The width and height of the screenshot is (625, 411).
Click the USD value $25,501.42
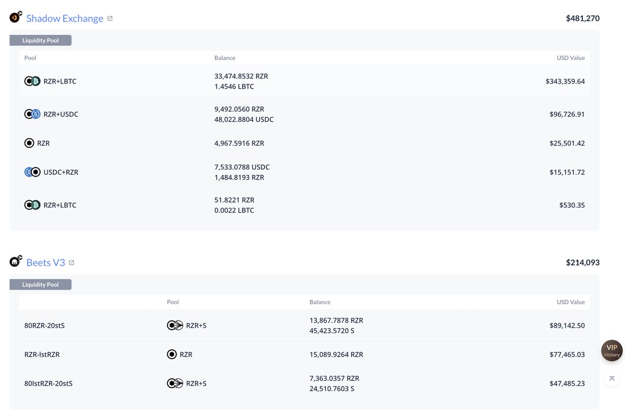pos(567,143)
